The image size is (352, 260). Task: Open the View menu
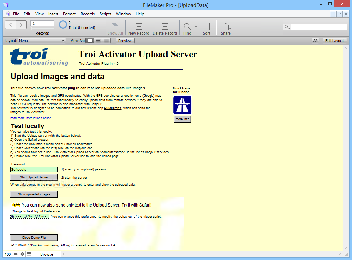pos(39,14)
